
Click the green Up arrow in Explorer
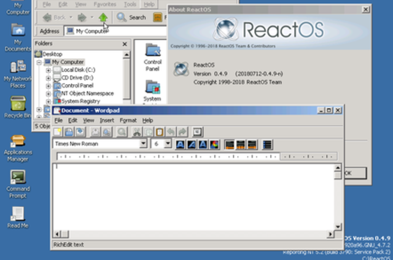click(x=103, y=17)
